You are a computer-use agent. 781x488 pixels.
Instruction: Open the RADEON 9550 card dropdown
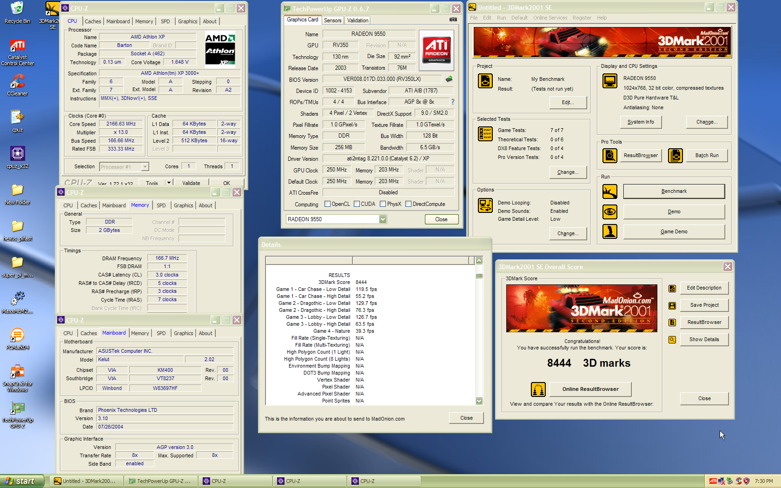point(383,219)
